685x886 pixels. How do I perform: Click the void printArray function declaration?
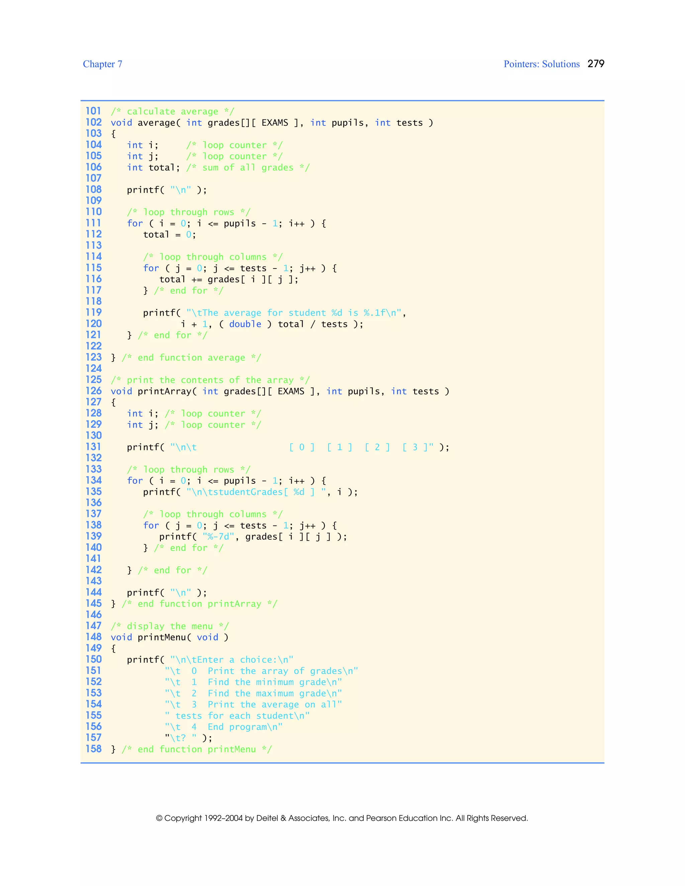click(280, 392)
